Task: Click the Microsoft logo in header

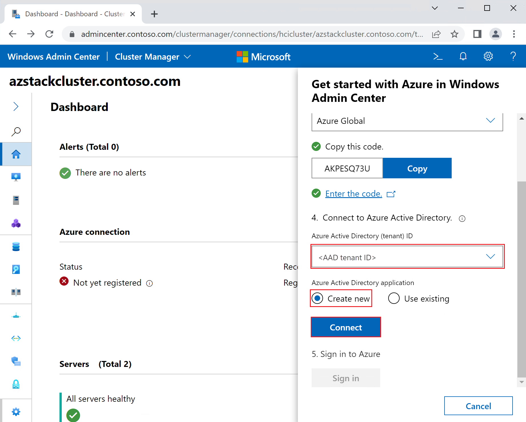Action: tap(263, 56)
